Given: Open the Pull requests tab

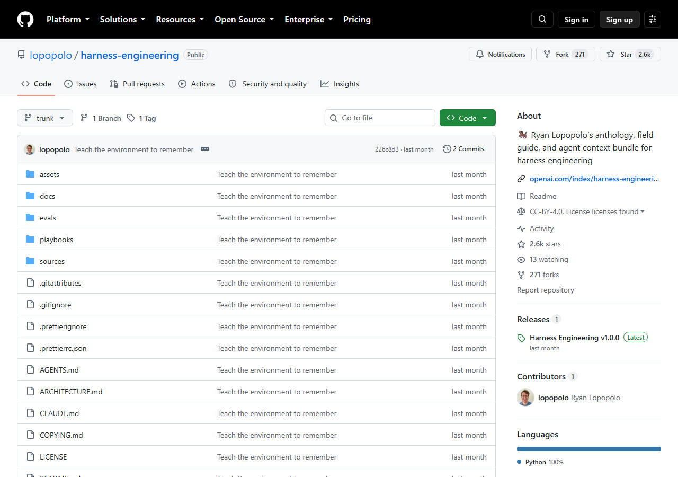Looking at the screenshot, I should coord(137,84).
